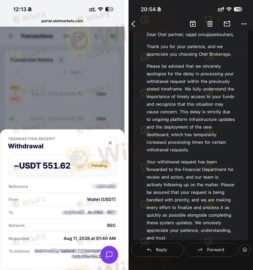Reply to the Otet Brokerage email
Viewport: 253px width, 270px height.
157,249
